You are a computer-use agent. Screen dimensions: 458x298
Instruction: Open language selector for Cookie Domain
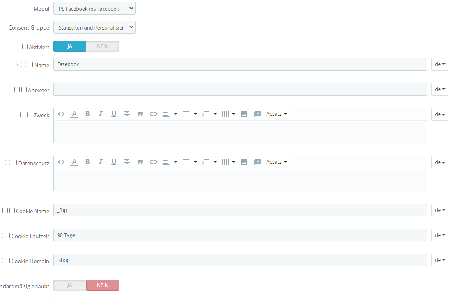point(440,260)
